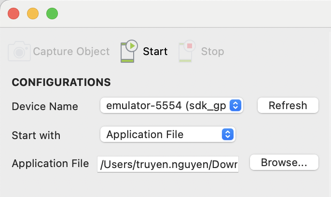This screenshot has height=197, width=331.
Task: Expand the Start with dropdown
Action: (x=167, y=134)
